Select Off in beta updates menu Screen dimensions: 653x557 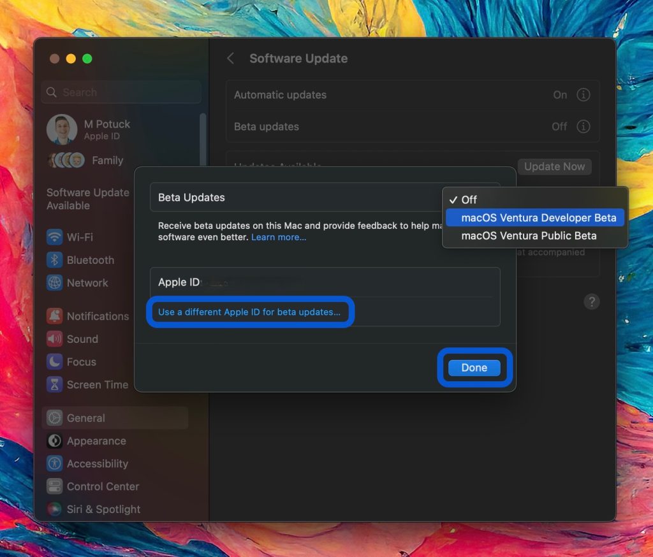pyautogui.click(x=469, y=199)
